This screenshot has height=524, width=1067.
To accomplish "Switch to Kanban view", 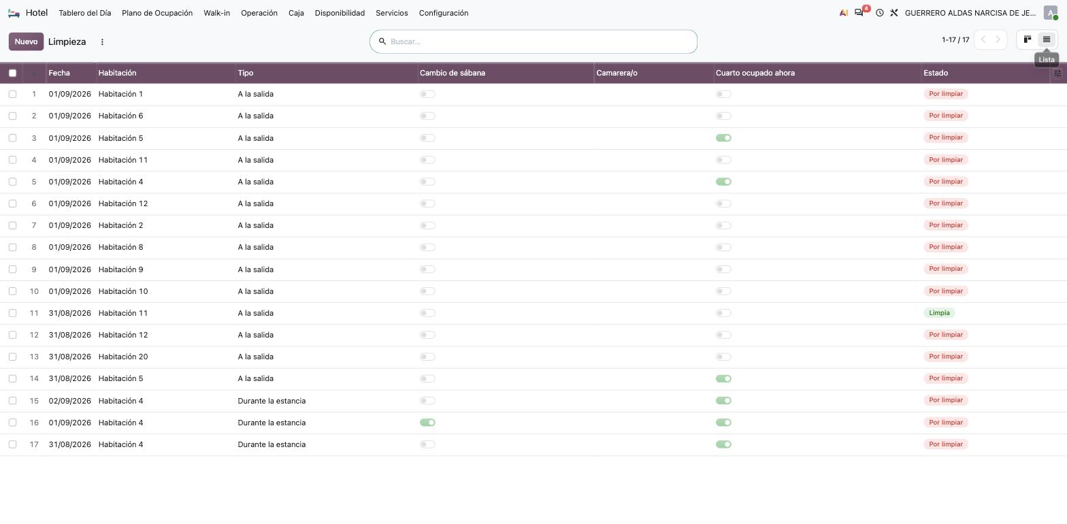I will 1028,39.
